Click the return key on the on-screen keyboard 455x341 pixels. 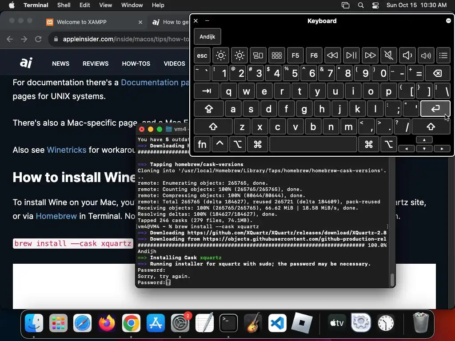tap(435, 109)
